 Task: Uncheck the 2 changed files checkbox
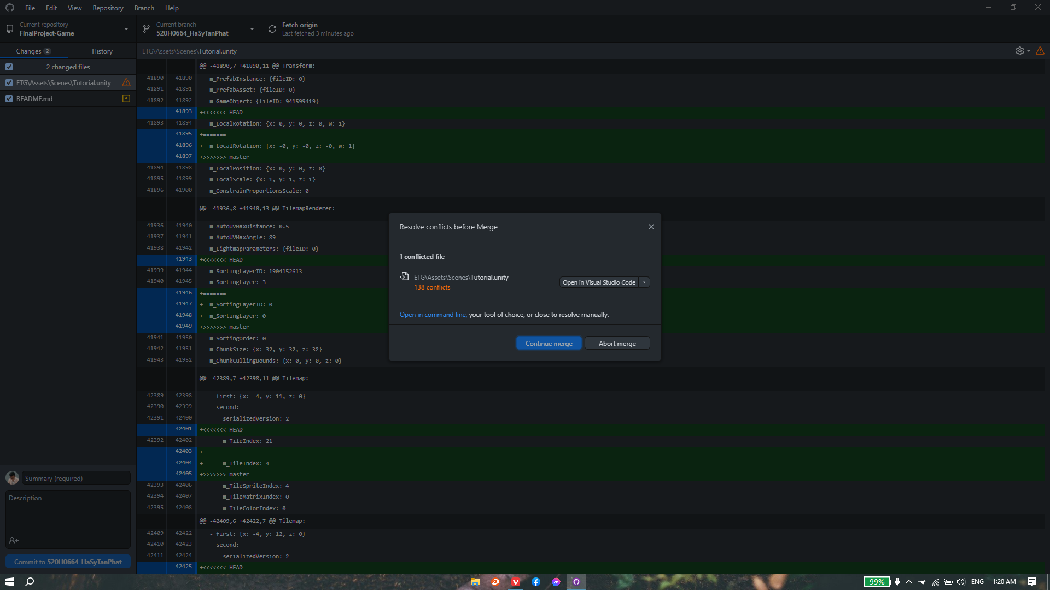point(9,67)
